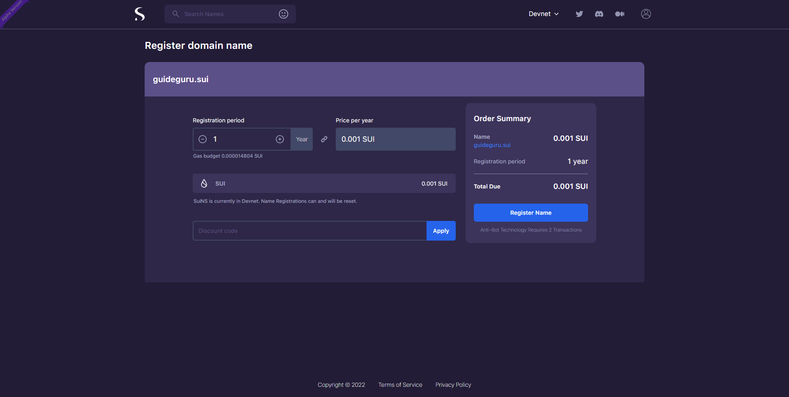Click the Price per year field
The height and width of the screenshot is (397, 789).
(395, 139)
